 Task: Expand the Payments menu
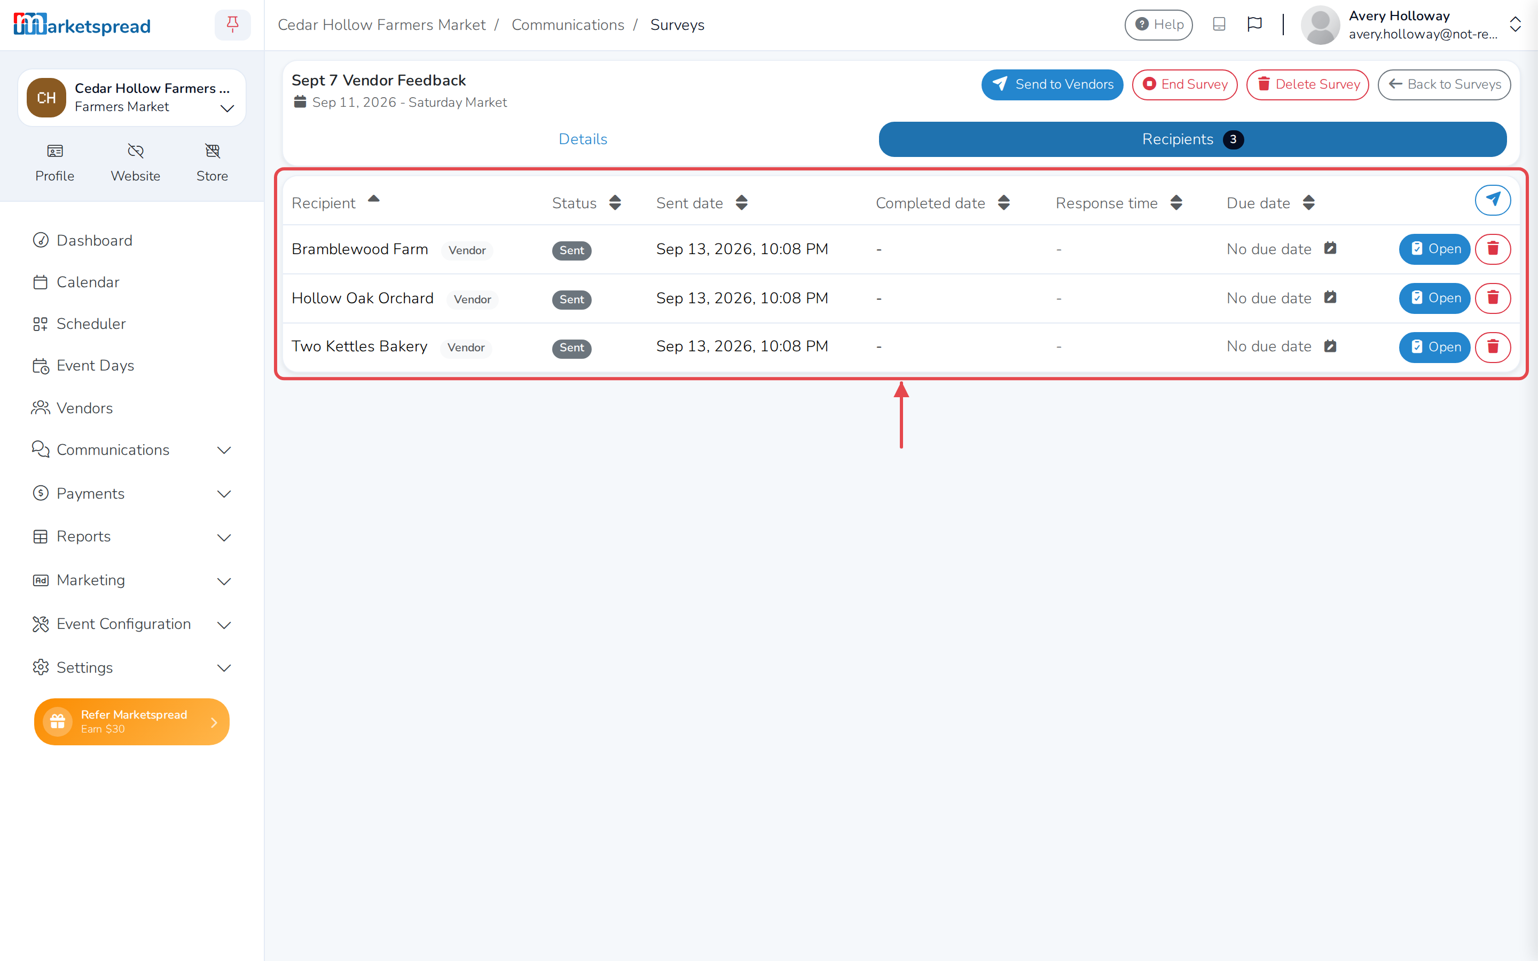click(x=131, y=494)
